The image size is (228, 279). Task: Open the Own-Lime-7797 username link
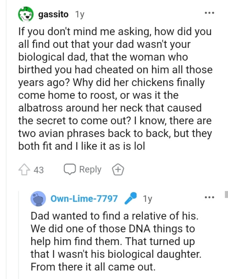pos(84,198)
